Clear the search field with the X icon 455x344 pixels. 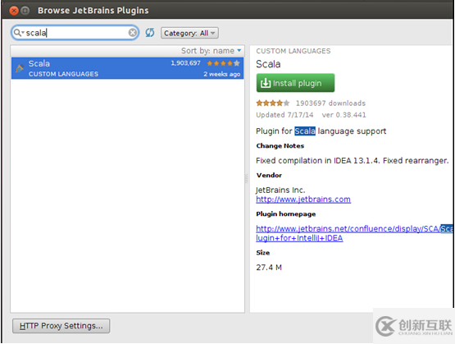[133, 33]
